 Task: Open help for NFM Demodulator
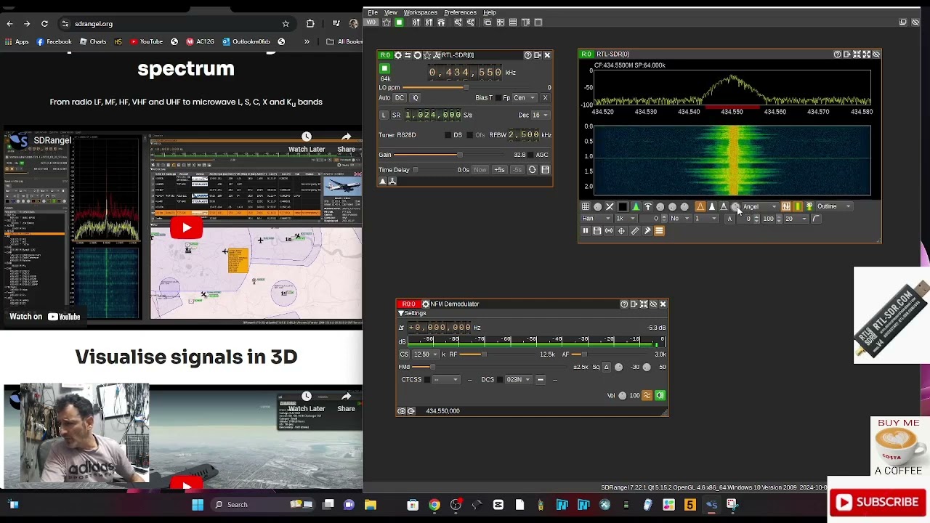click(x=624, y=304)
